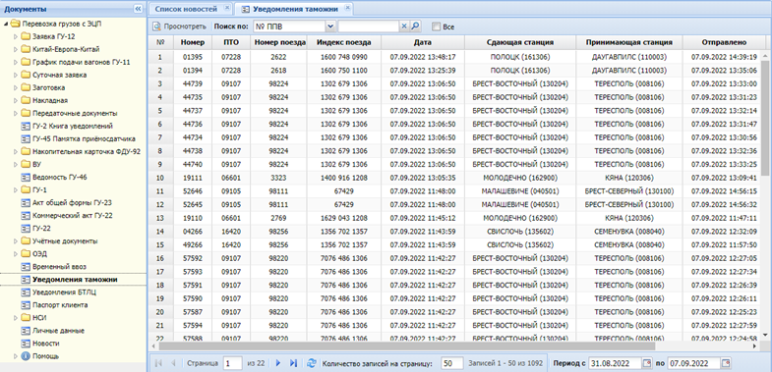Sort by the ПТО column header
The width and height of the screenshot is (772, 372).
[x=231, y=42]
